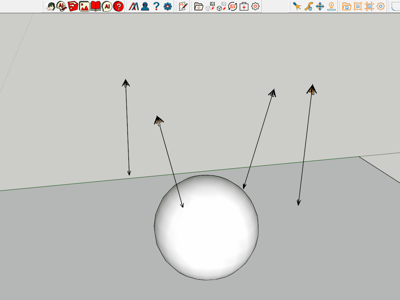Open settings with the blue gear icon
The width and height of the screenshot is (400, 300).
tap(168, 6)
